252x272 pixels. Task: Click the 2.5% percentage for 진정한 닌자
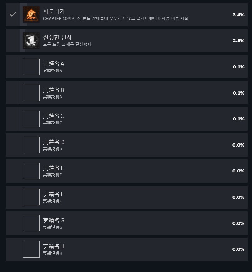click(238, 41)
